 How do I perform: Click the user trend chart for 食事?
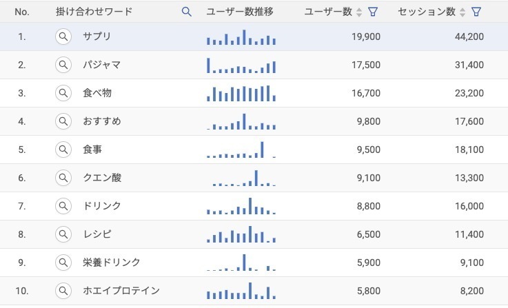point(241,150)
